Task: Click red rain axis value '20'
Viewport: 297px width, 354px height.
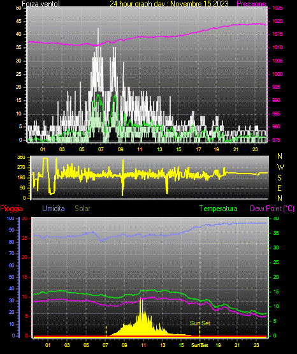Action: click(25, 258)
